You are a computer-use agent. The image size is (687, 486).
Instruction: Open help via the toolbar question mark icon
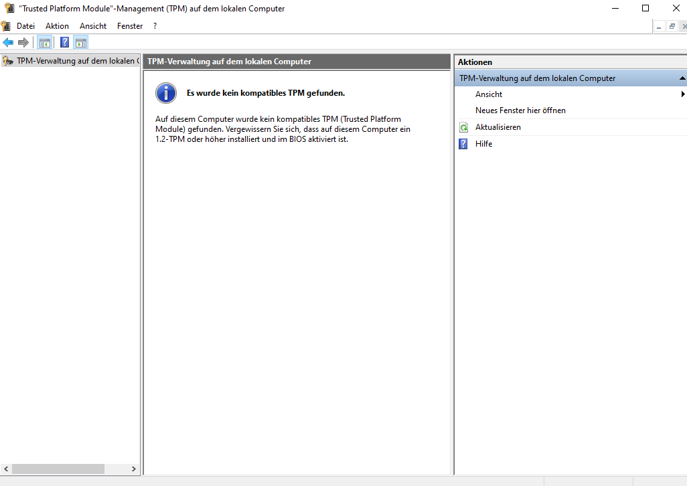(x=64, y=42)
